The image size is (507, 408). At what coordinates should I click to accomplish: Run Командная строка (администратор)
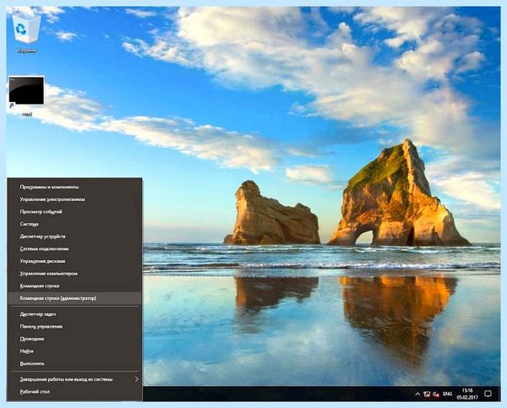point(74,298)
